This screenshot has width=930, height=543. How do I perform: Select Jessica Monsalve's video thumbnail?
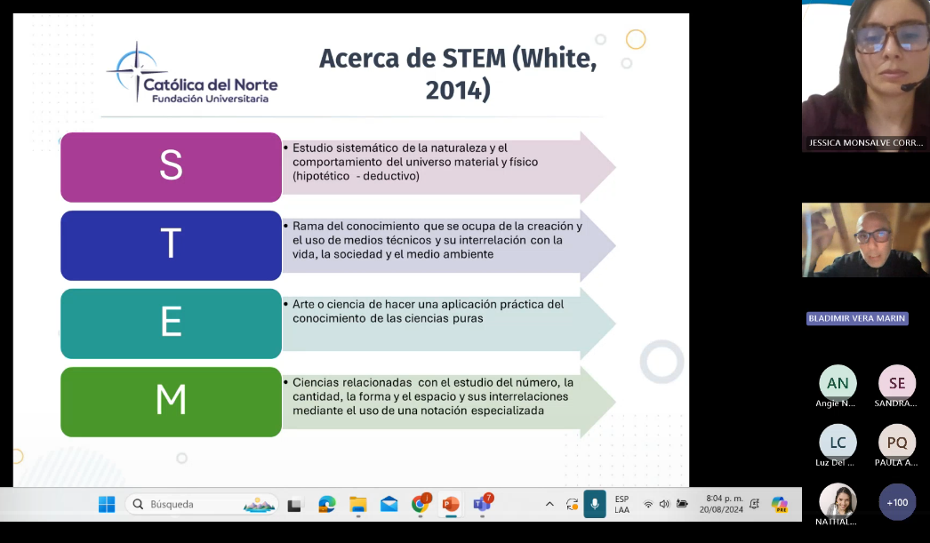[x=865, y=76]
